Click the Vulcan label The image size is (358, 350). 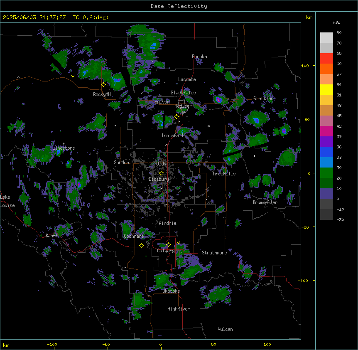(225, 329)
